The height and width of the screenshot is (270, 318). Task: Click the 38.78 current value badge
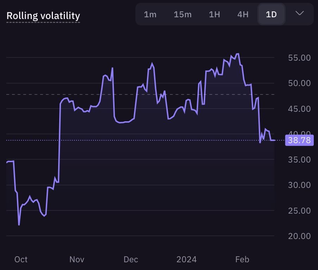coord(299,140)
